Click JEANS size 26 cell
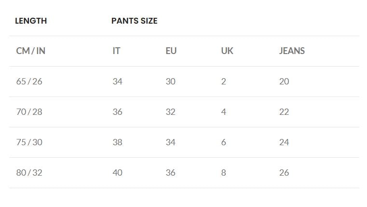This screenshot has height=207, width=367. [284, 173]
